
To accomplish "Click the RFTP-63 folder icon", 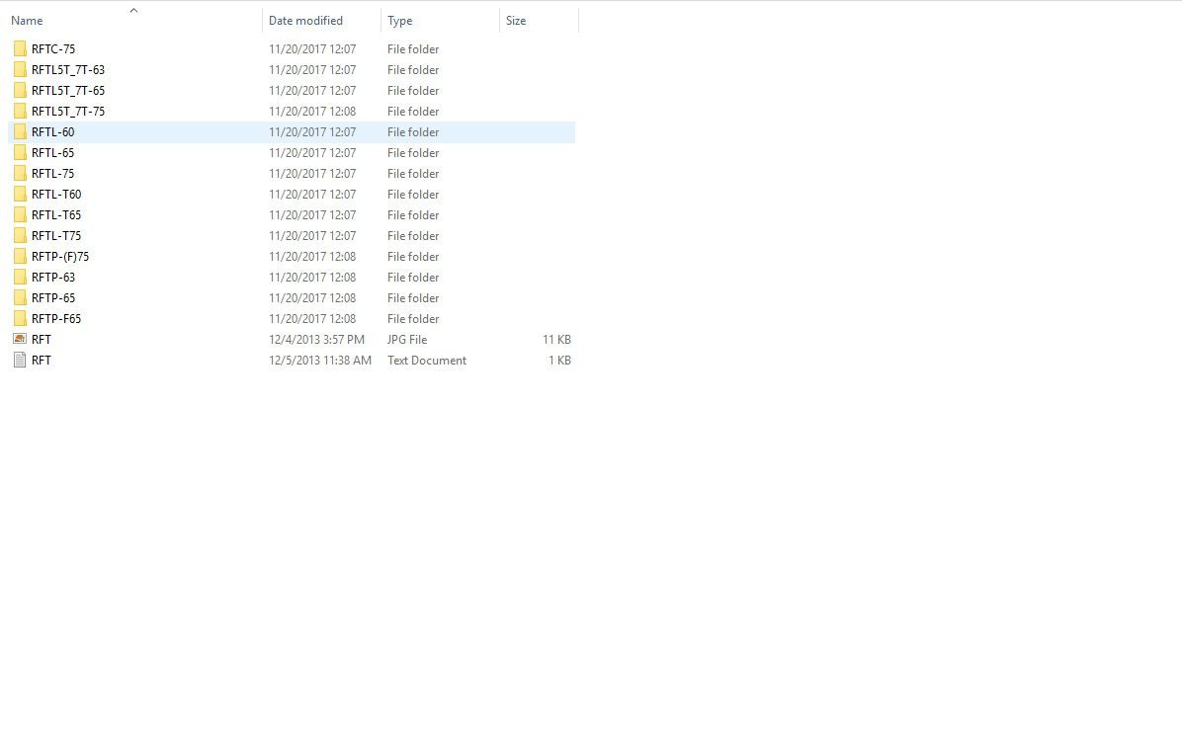I will (20, 278).
